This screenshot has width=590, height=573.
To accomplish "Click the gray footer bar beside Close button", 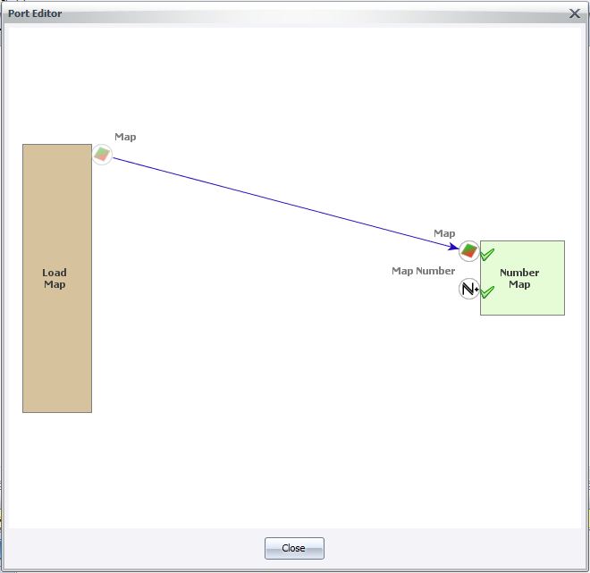I will click(x=429, y=547).
